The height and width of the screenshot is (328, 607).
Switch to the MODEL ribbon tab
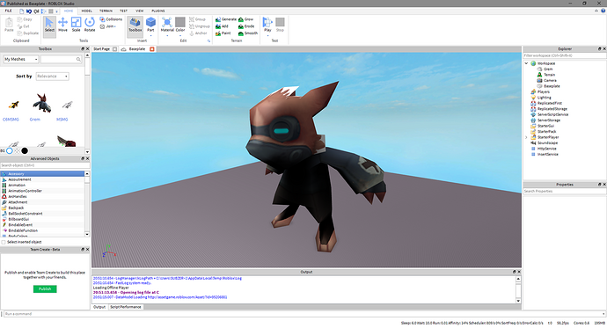pos(87,11)
